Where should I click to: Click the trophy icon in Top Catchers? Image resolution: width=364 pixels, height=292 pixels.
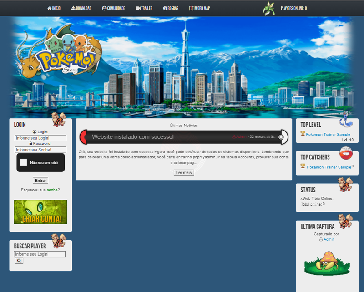[x=303, y=166]
